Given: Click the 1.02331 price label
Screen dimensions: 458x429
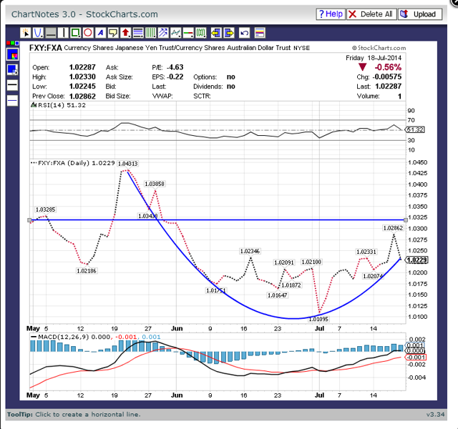Looking at the screenshot, I should pos(366,252).
